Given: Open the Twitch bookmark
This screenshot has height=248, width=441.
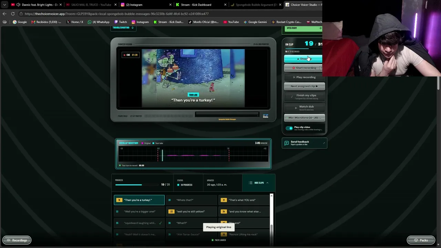Looking at the screenshot, I should click(120, 22).
